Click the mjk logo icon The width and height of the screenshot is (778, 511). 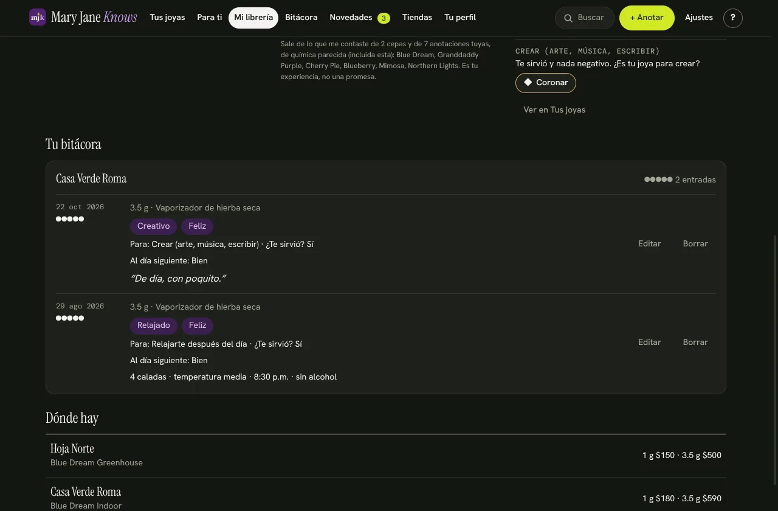click(38, 17)
